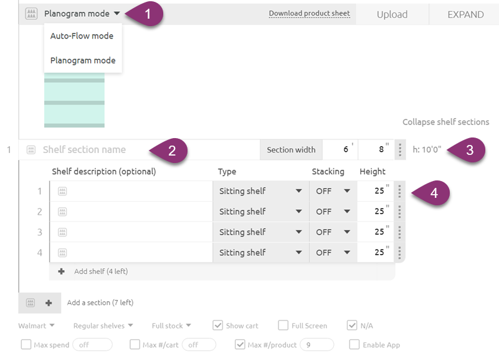Click Add shelf (4 left)
This screenshot has height=359, width=499.
[101, 271]
